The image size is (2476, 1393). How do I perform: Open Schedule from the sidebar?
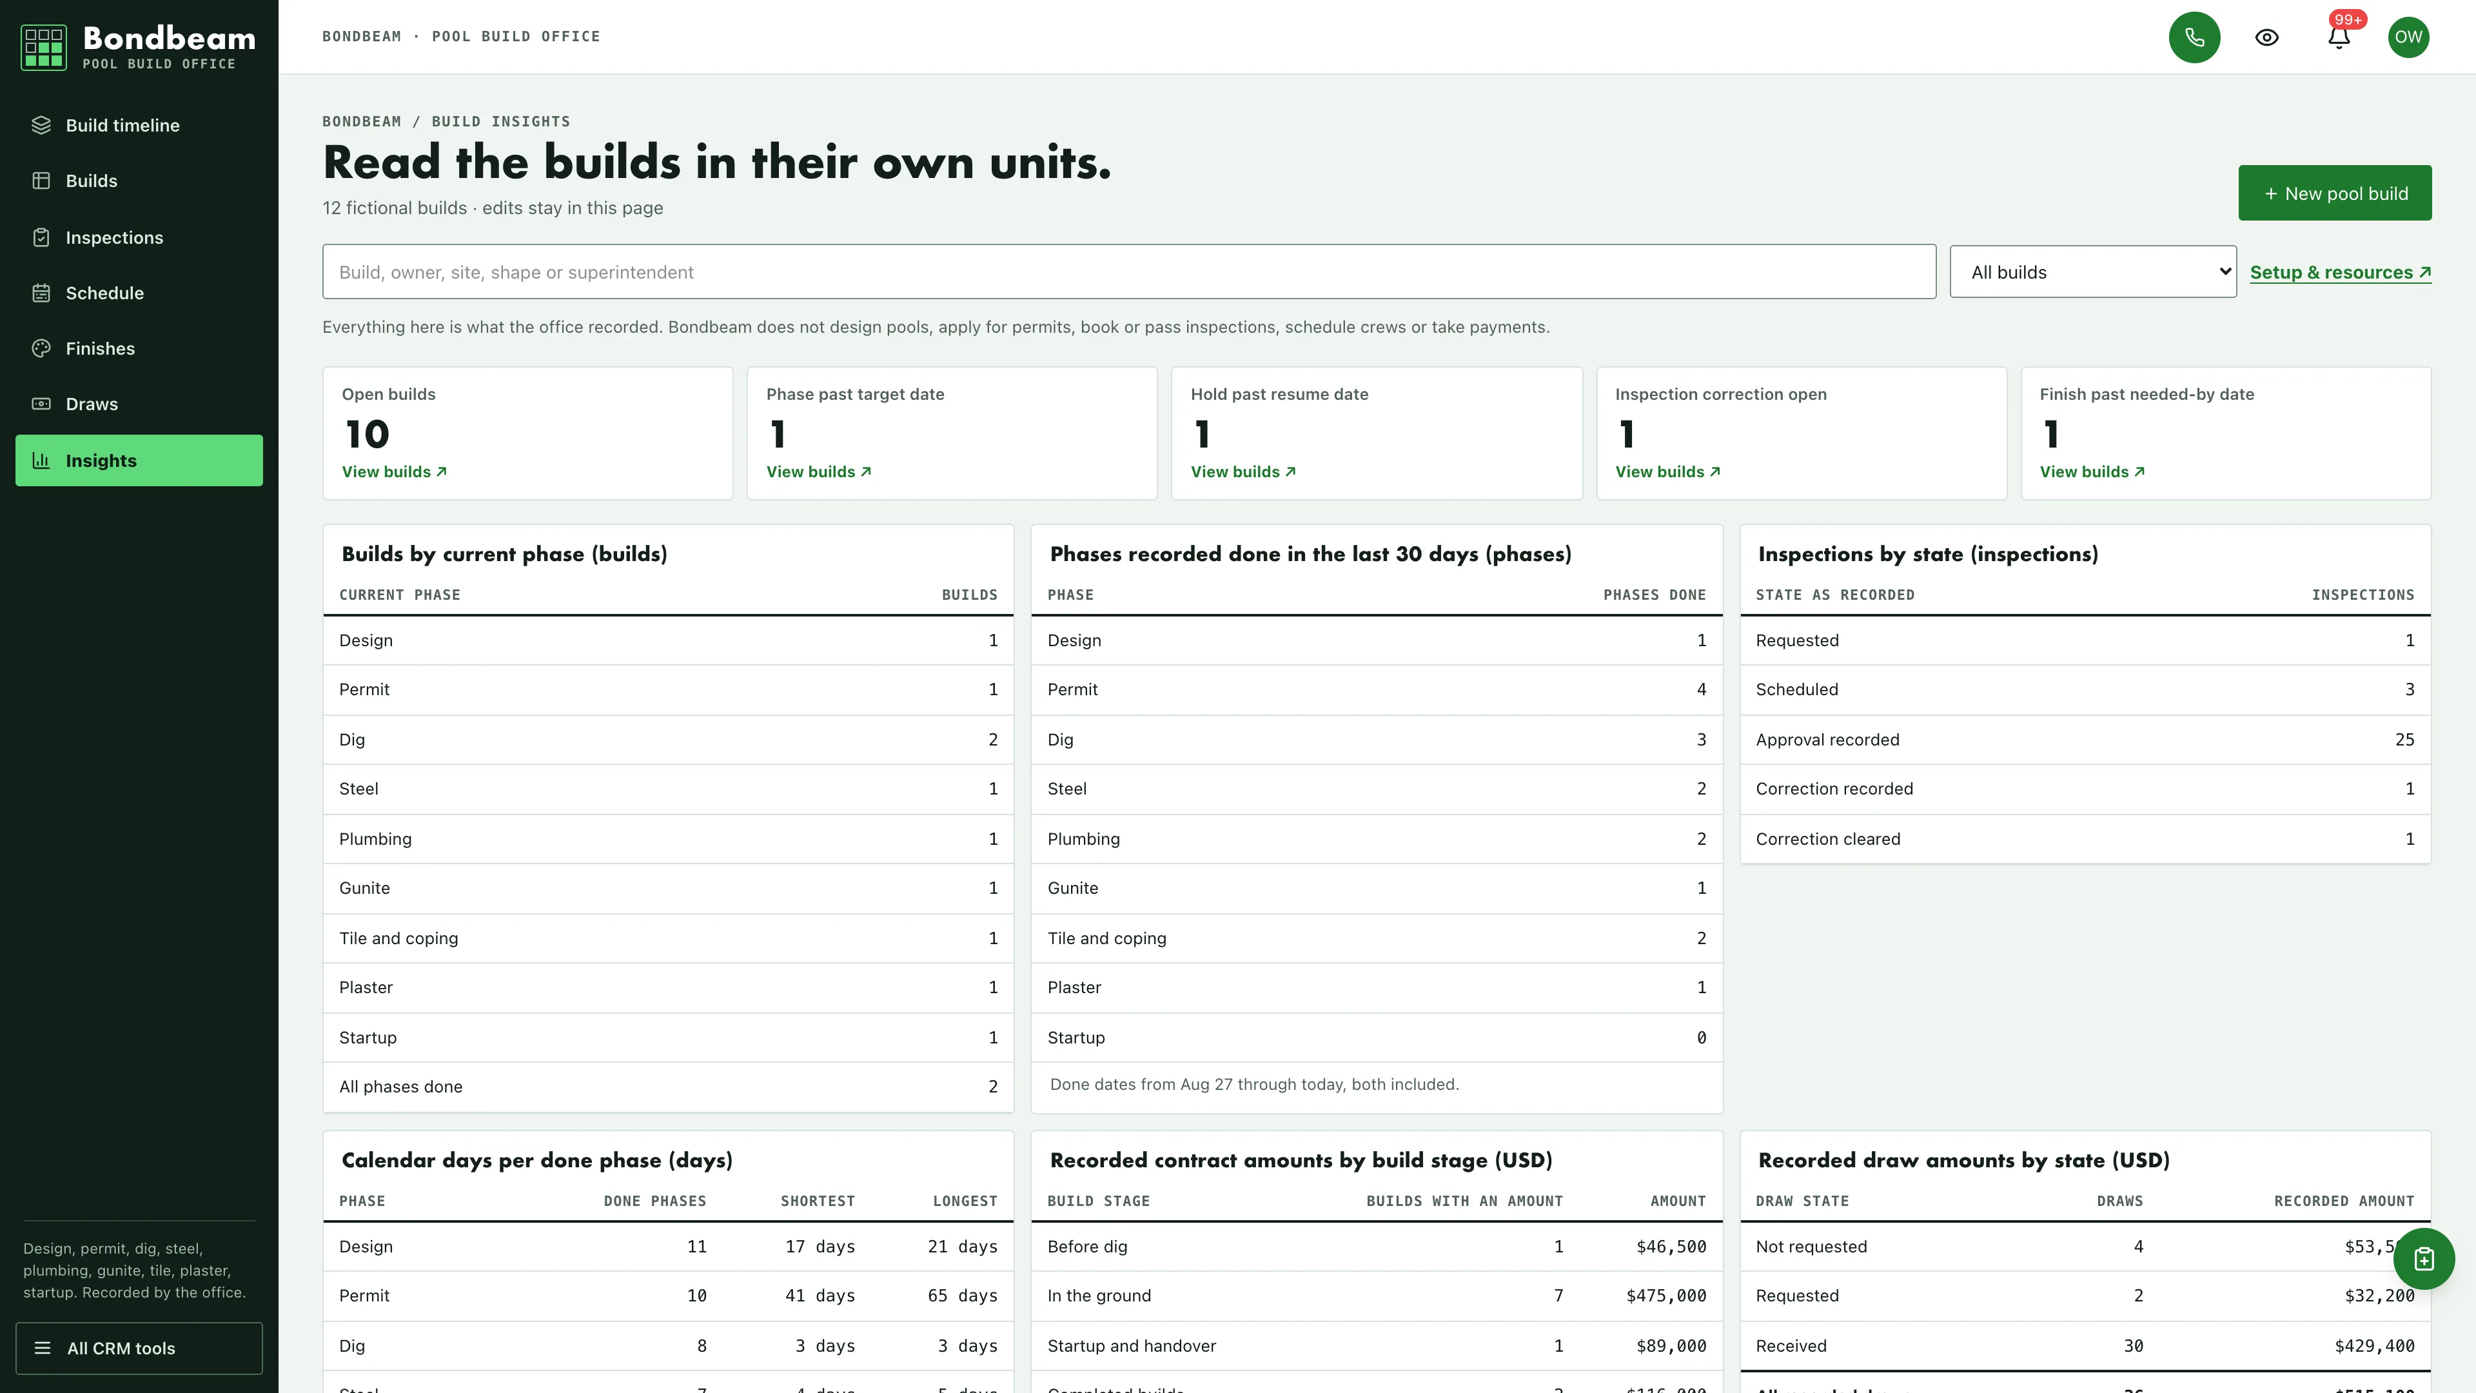click(139, 293)
